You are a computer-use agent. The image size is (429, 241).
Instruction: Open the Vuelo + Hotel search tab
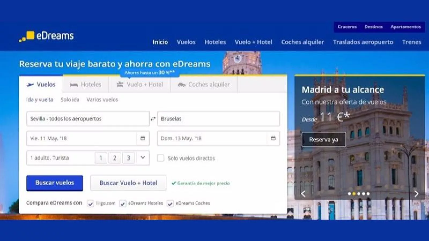coord(140,85)
